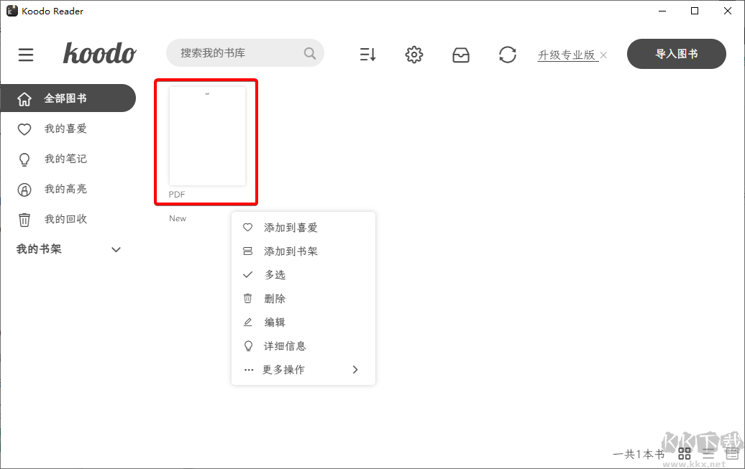Image resolution: width=745 pixels, height=469 pixels.
Task: Open the 升级专业版 link
Action: pos(567,54)
